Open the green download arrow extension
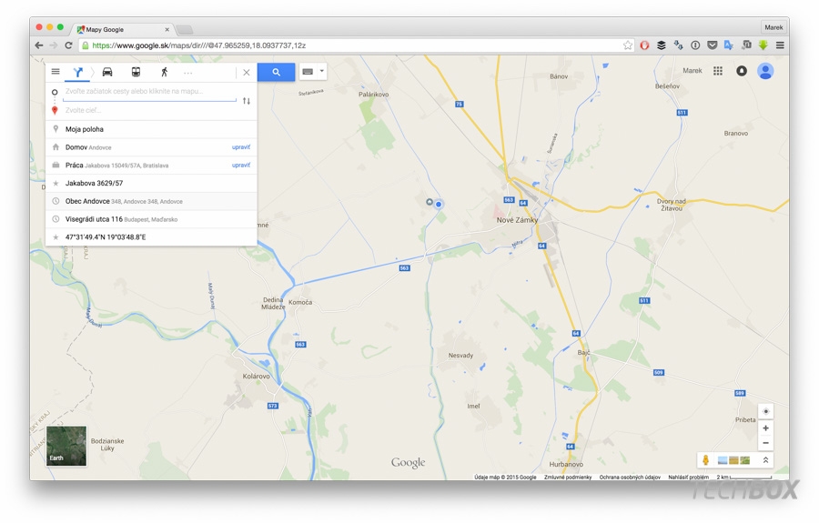 coord(763,45)
